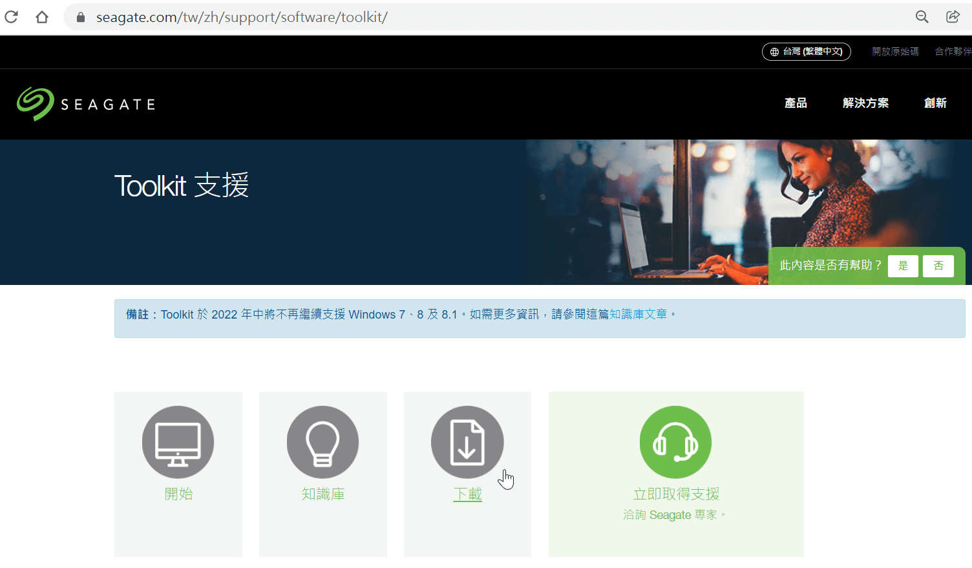972x568 pixels.
Task: Click the 開放原始碼 link
Action: [895, 52]
